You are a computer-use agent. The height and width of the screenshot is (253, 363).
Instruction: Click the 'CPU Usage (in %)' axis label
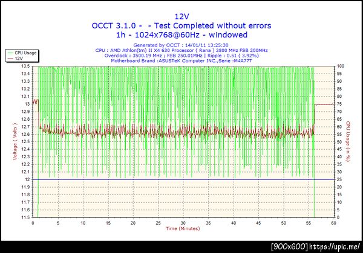tap(348, 141)
